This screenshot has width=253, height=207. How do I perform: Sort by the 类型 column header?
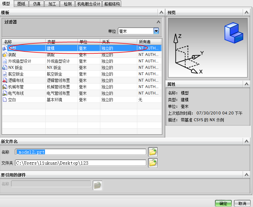[x=62, y=42]
